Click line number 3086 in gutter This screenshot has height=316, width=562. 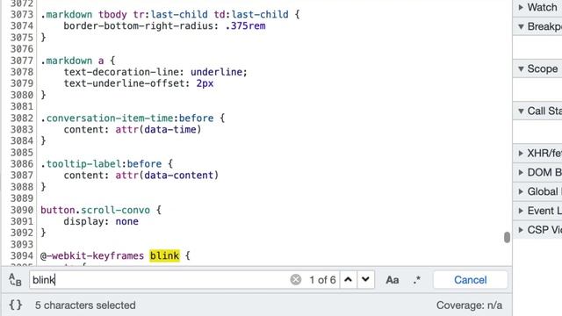point(21,164)
